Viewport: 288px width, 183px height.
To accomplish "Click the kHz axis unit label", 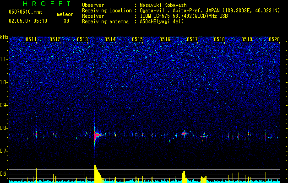I will click(4, 37).
